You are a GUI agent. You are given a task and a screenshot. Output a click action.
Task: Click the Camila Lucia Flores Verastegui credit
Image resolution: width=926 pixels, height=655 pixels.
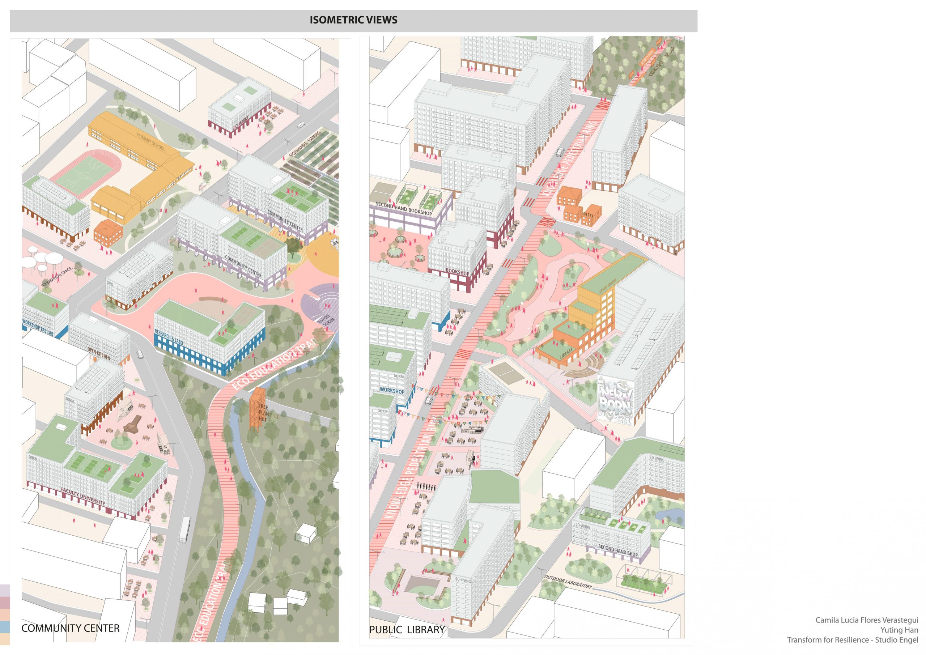pyautogui.click(x=866, y=620)
